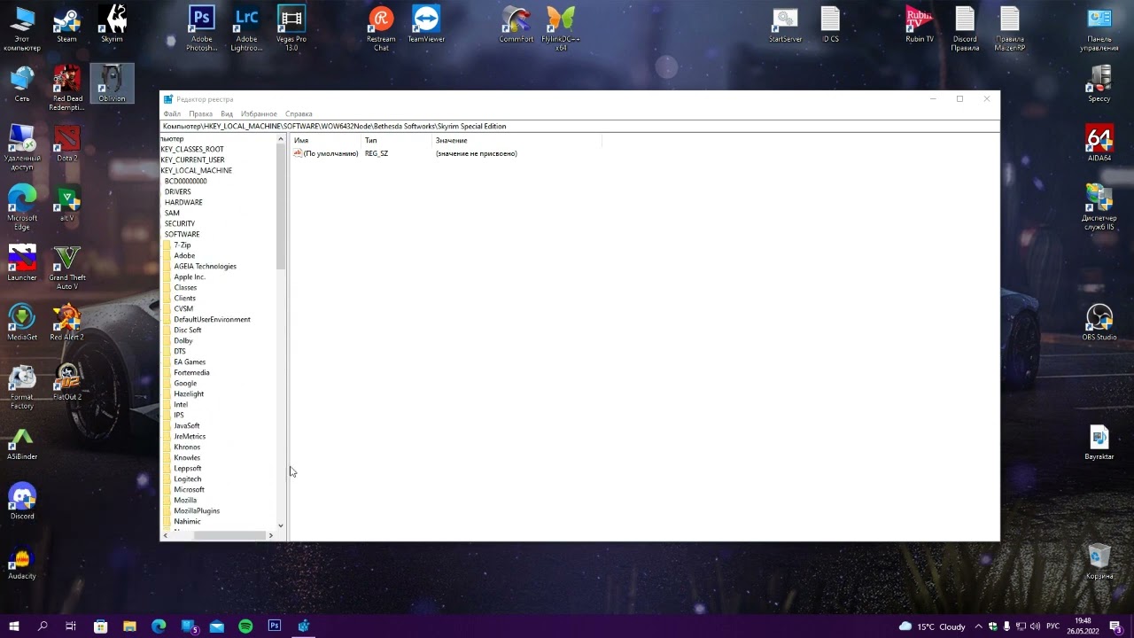Viewport: 1134px width, 638px height.
Task: Open the Справка menu
Action: click(x=299, y=113)
